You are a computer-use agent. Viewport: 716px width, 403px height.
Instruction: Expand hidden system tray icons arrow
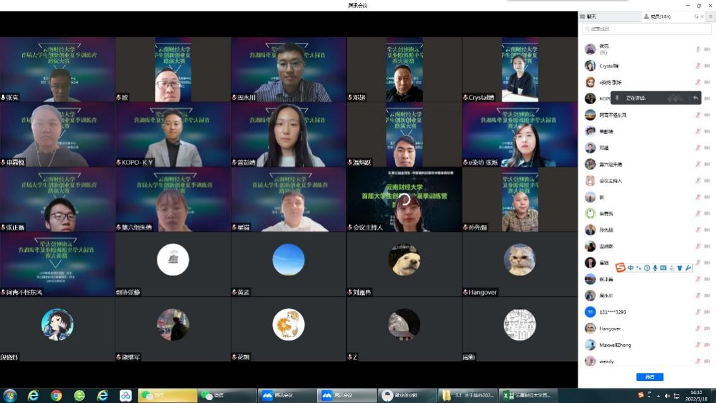click(x=658, y=396)
